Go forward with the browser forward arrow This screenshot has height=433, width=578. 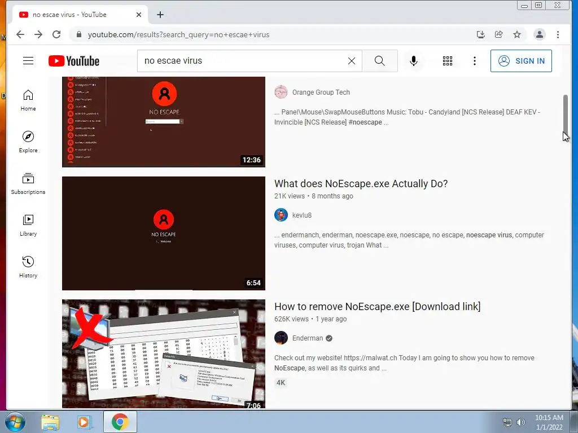coord(38,34)
